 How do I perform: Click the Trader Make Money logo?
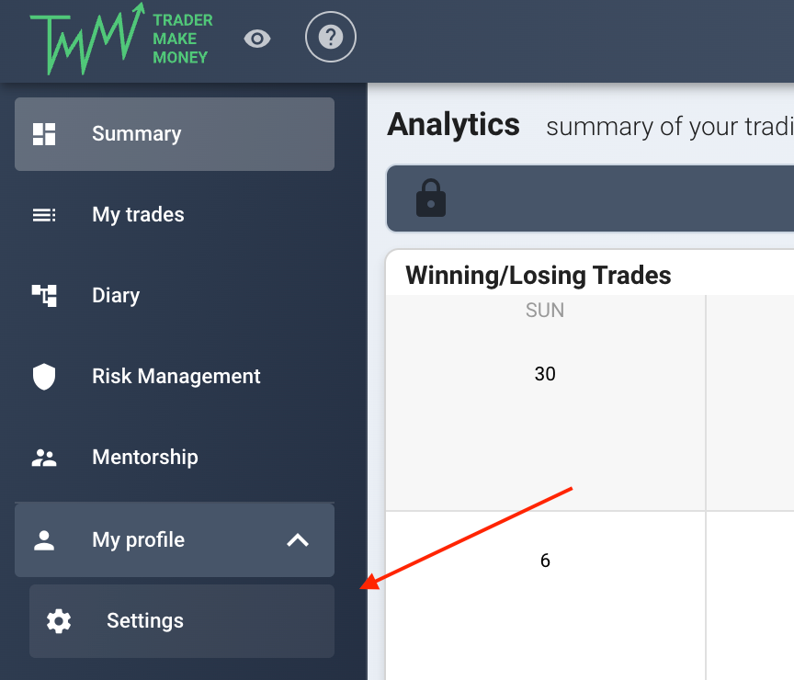121,39
